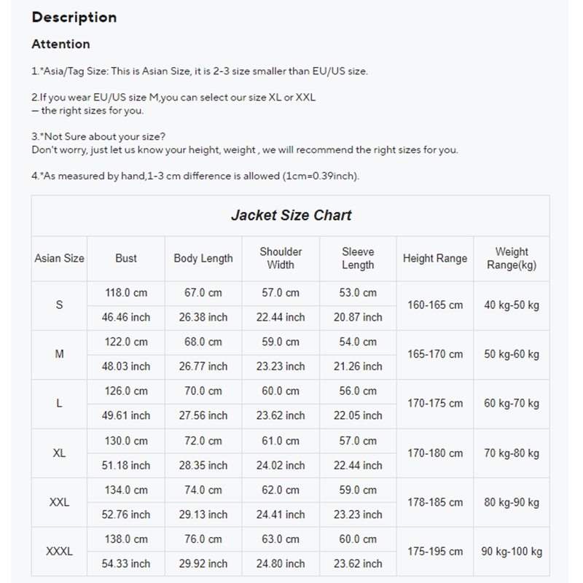
Task: Click the Jacket Size Chart title
Action: click(x=291, y=215)
